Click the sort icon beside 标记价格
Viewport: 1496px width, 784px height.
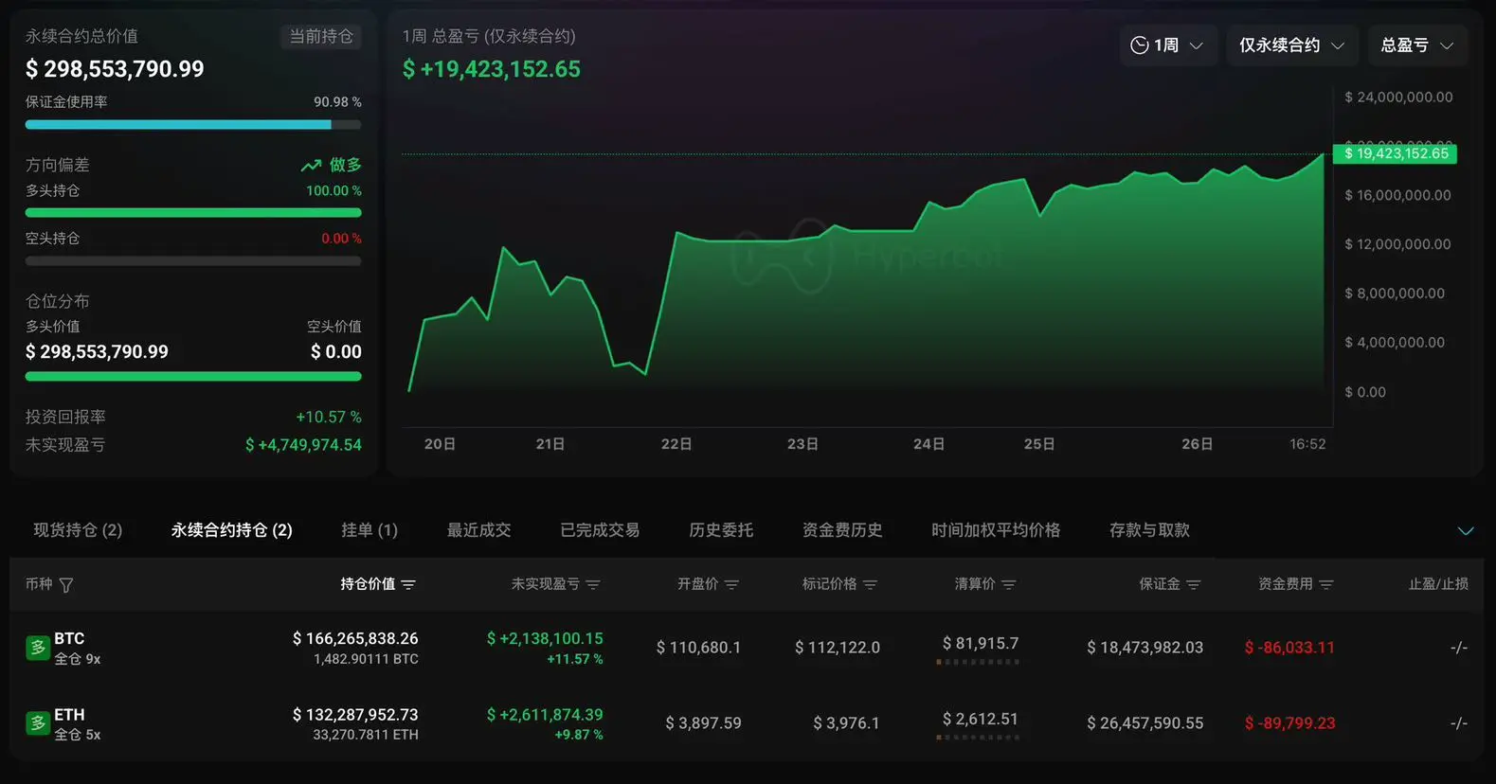pos(871,585)
